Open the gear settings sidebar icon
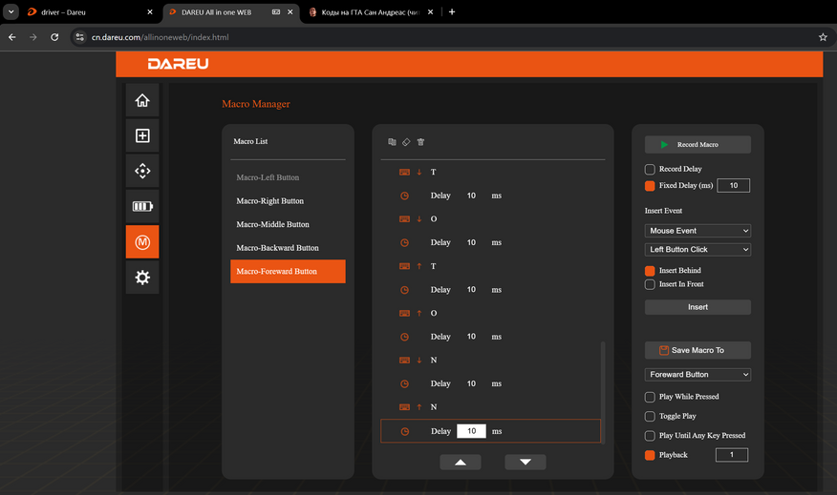This screenshot has width=837, height=495. (x=142, y=278)
